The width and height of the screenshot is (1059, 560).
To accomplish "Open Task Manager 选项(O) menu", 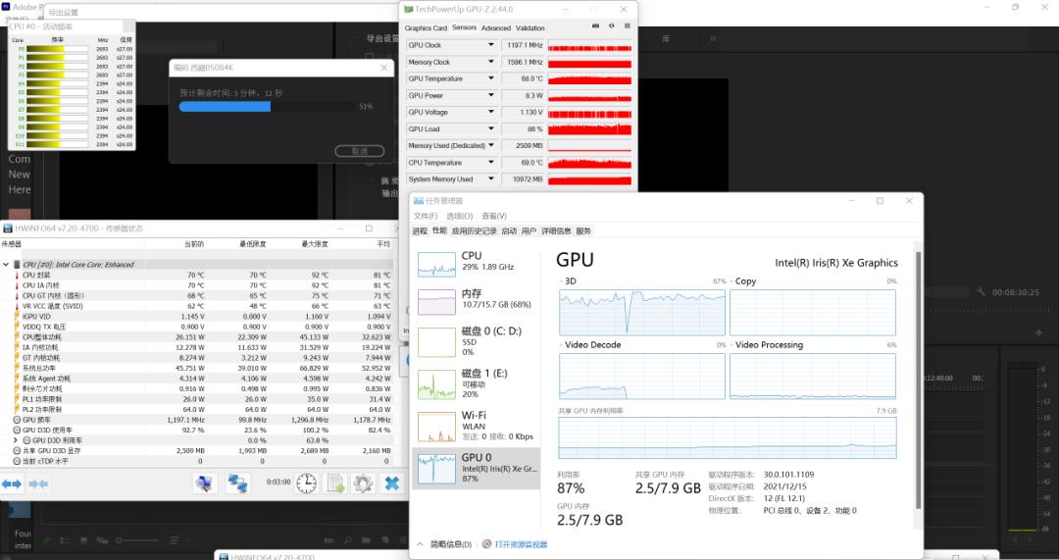I will [459, 216].
